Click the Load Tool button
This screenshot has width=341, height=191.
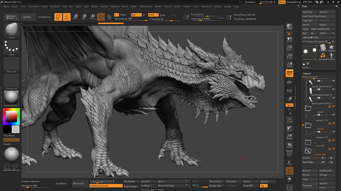(310, 12)
